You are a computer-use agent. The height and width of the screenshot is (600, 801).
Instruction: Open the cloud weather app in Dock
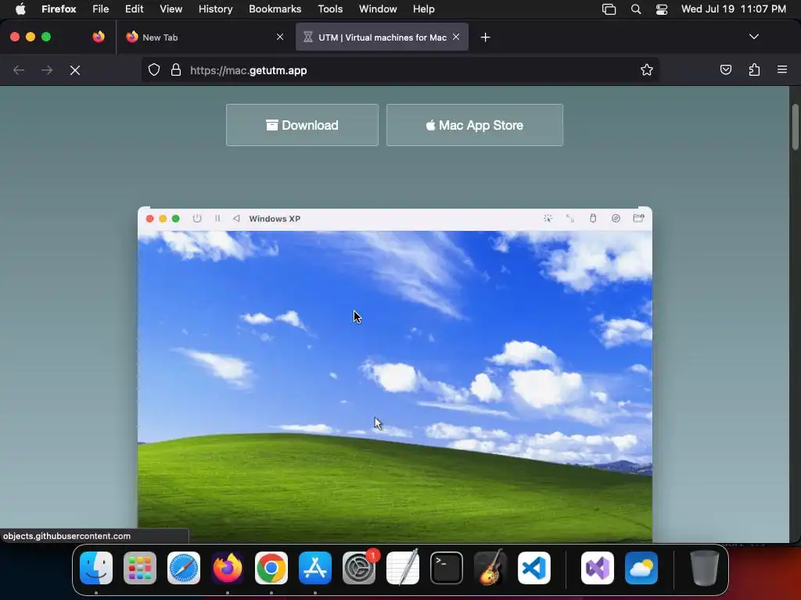coord(641,568)
